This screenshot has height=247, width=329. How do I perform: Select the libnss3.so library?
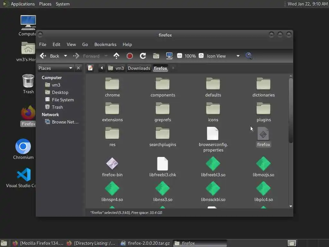(x=163, y=192)
